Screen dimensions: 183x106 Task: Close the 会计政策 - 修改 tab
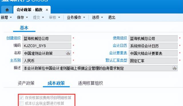point(47,10)
